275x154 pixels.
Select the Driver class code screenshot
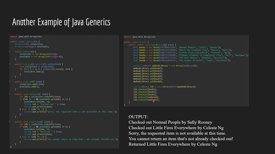(x=186, y=71)
